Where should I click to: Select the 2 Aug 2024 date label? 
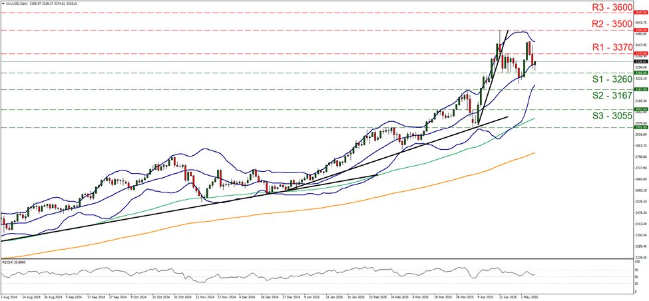tap(11, 296)
